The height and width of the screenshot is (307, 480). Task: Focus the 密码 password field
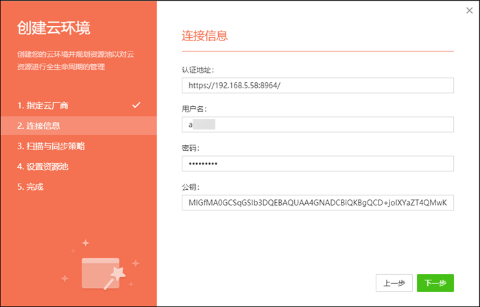click(317, 164)
